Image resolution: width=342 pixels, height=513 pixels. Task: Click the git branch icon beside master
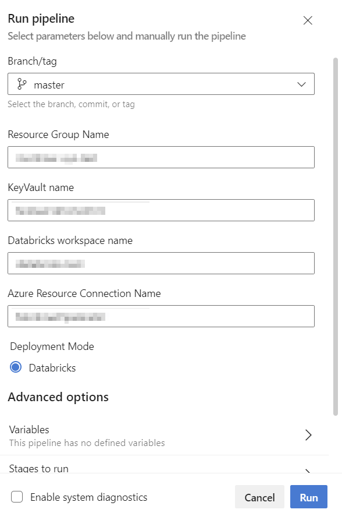pos(22,84)
